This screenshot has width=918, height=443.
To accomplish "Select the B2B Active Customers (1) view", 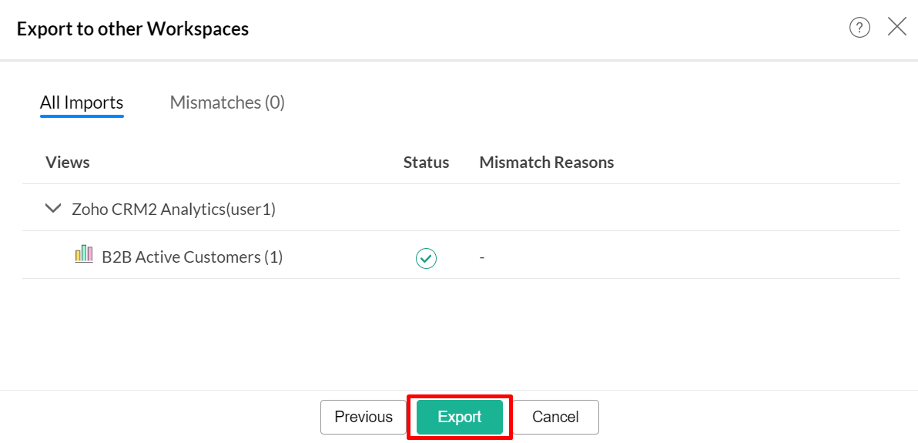I will click(x=192, y=257).
